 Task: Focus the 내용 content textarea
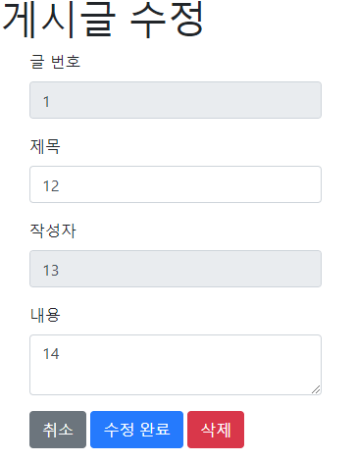pos(176,365)
